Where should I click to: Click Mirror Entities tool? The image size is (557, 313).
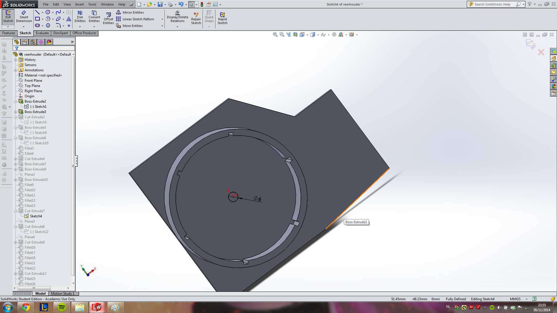tap(130, 12)
